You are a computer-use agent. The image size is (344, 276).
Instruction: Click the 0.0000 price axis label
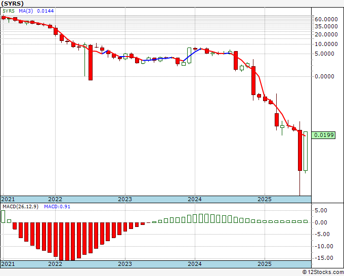click(x=324, y=76)
